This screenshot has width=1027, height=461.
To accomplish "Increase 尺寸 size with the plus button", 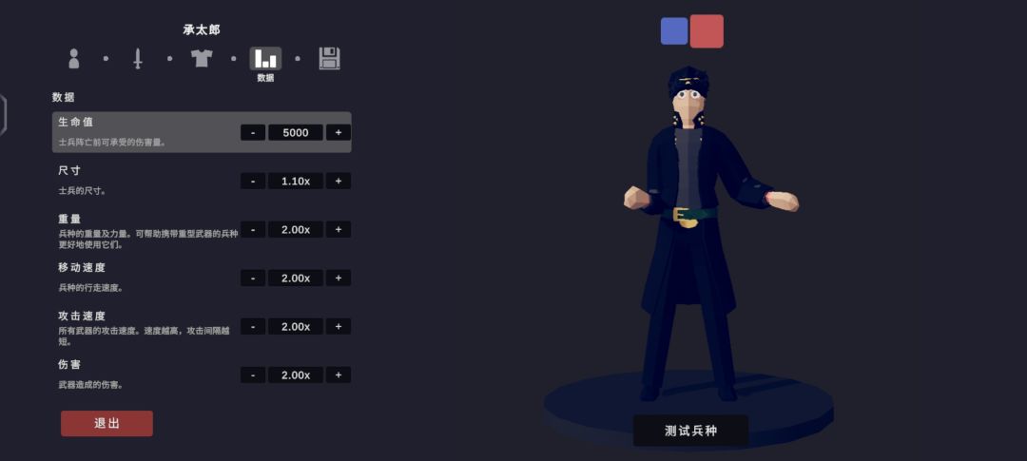I will [x=338, y=181].
